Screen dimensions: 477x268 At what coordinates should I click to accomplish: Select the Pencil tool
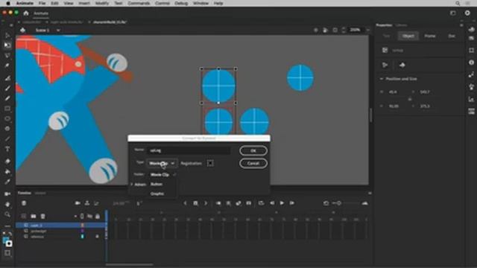pos(7,98)
